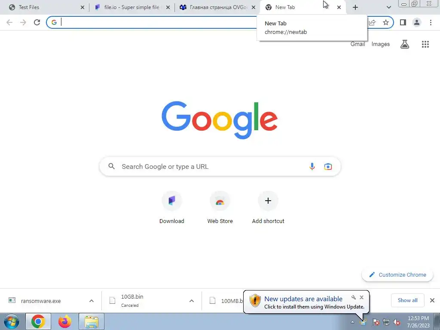Close the Test Files tab

82,7
